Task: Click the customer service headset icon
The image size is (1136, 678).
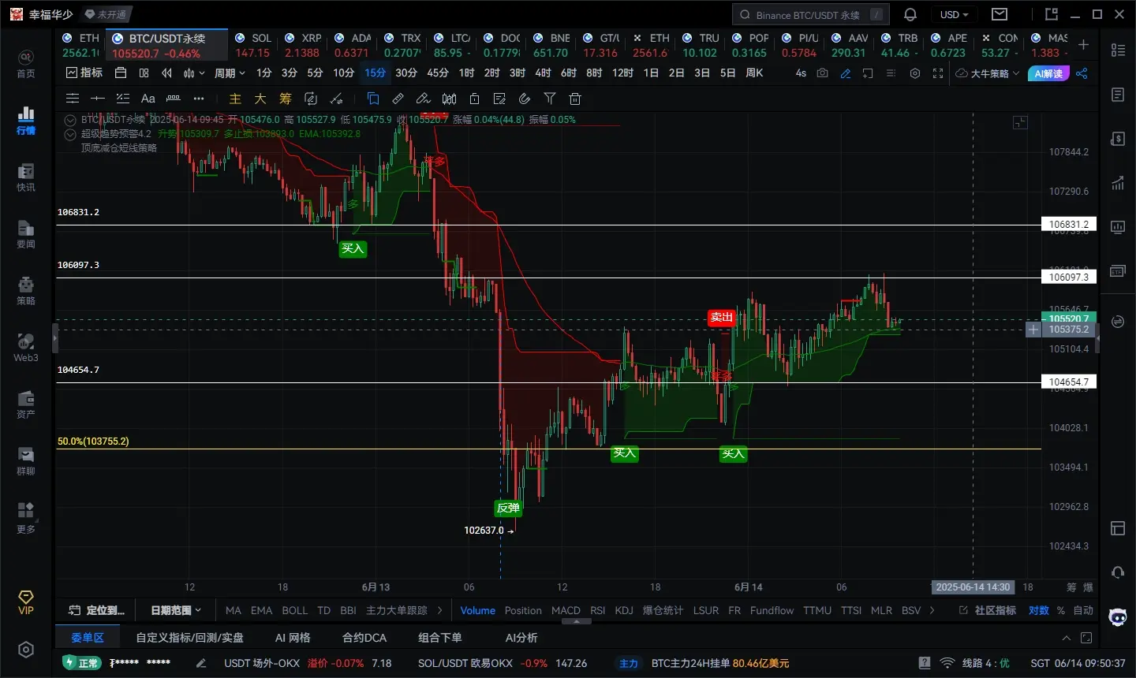Action: point(1118,572)
